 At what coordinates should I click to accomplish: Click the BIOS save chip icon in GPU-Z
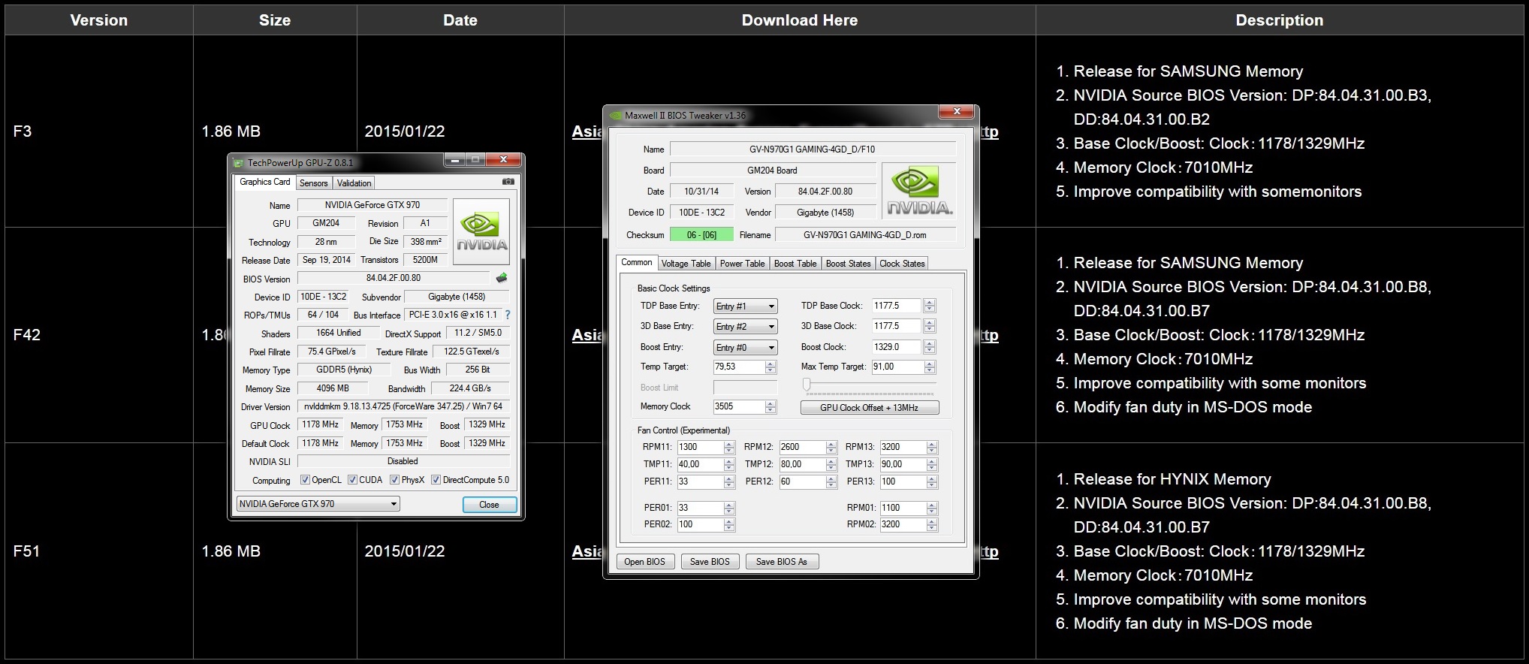point(501,279)
